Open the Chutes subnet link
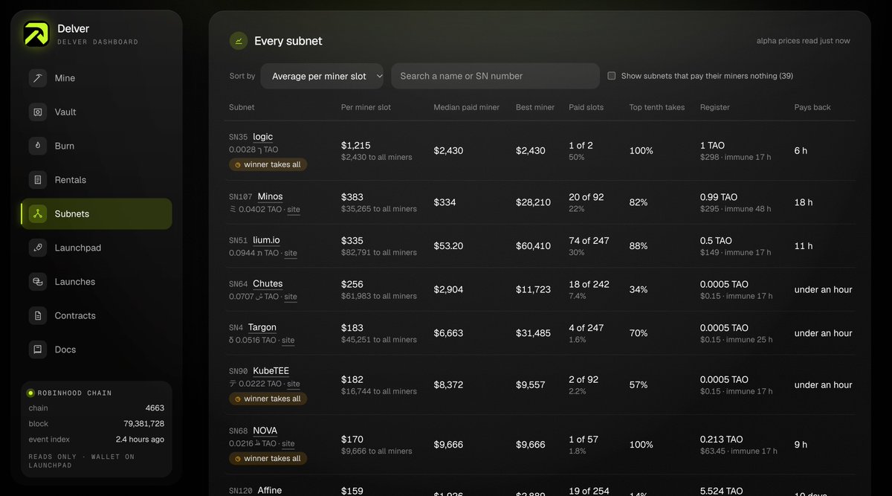The height and width of the screenshot is (496, 892). pos(268,284)
